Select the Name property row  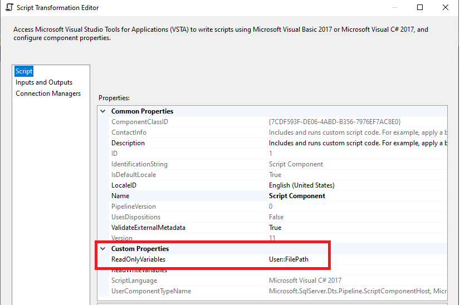point(120,196)
